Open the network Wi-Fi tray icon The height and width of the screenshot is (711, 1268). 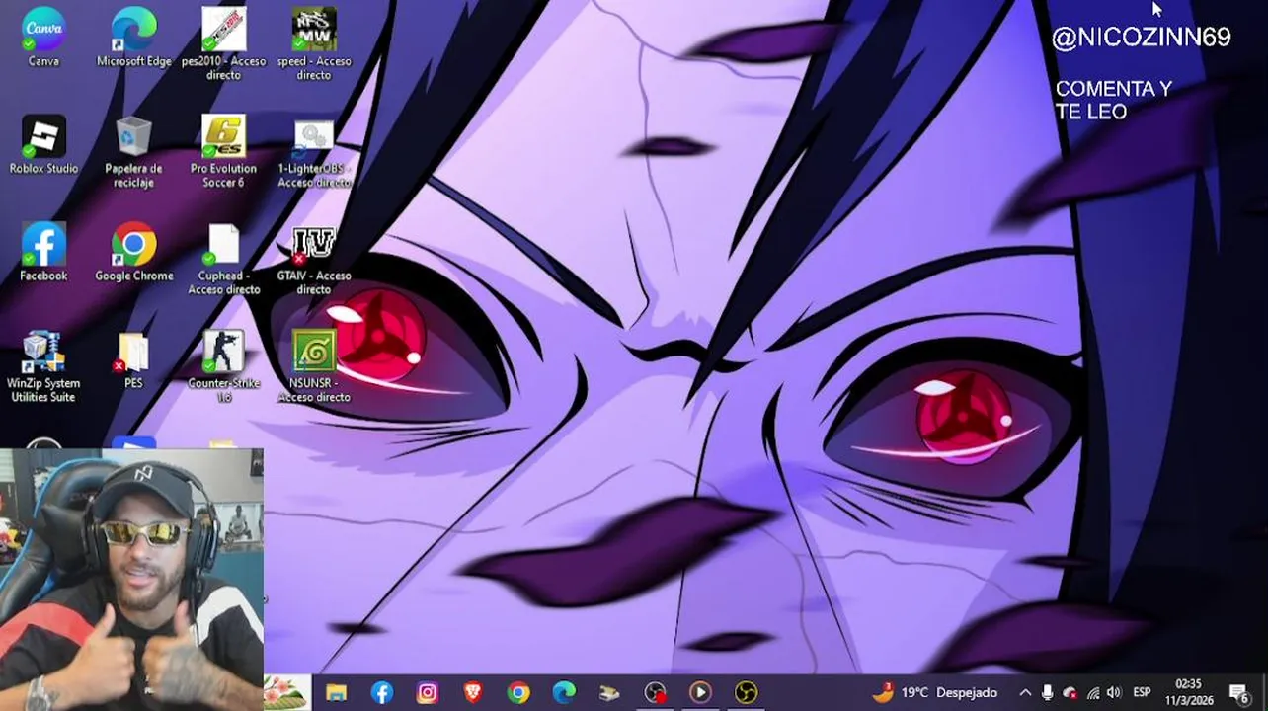[x=1092, y=692]
